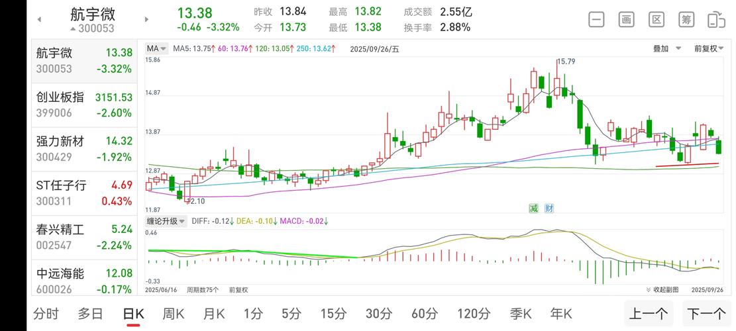The image size is (736, 331).
Task: Open the 前复权 adjustment dropdown
Action: click(x=709, y=48)
